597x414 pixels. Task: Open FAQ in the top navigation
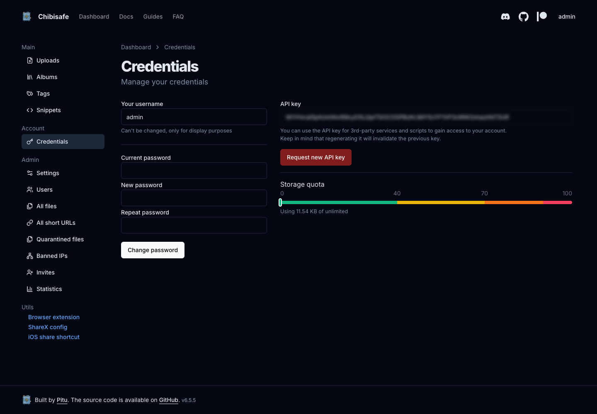[178, 17]
